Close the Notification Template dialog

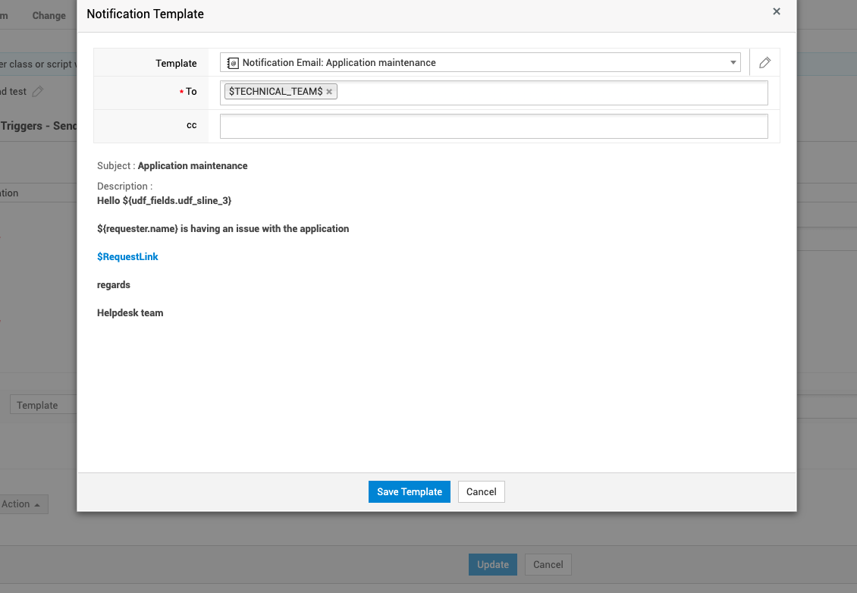point(776,11)
